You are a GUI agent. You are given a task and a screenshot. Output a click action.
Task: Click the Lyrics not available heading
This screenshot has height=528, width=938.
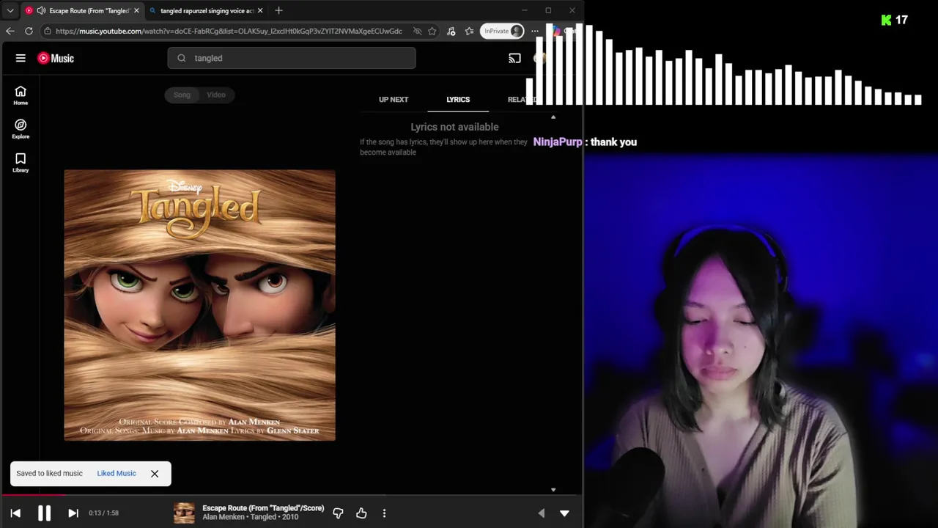pyautogui.click(x=454, y=127)
